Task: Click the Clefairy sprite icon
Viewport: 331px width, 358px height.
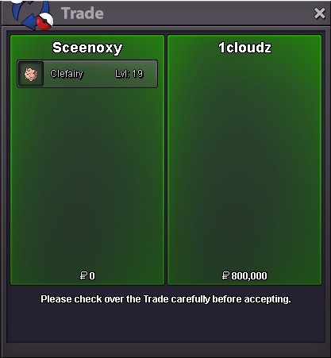Action: (31, 74)
